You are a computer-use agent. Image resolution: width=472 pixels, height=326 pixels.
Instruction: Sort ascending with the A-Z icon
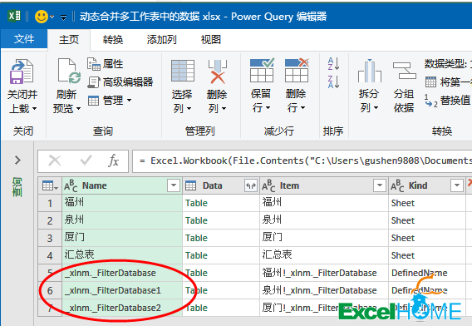(x=333, y=63)
